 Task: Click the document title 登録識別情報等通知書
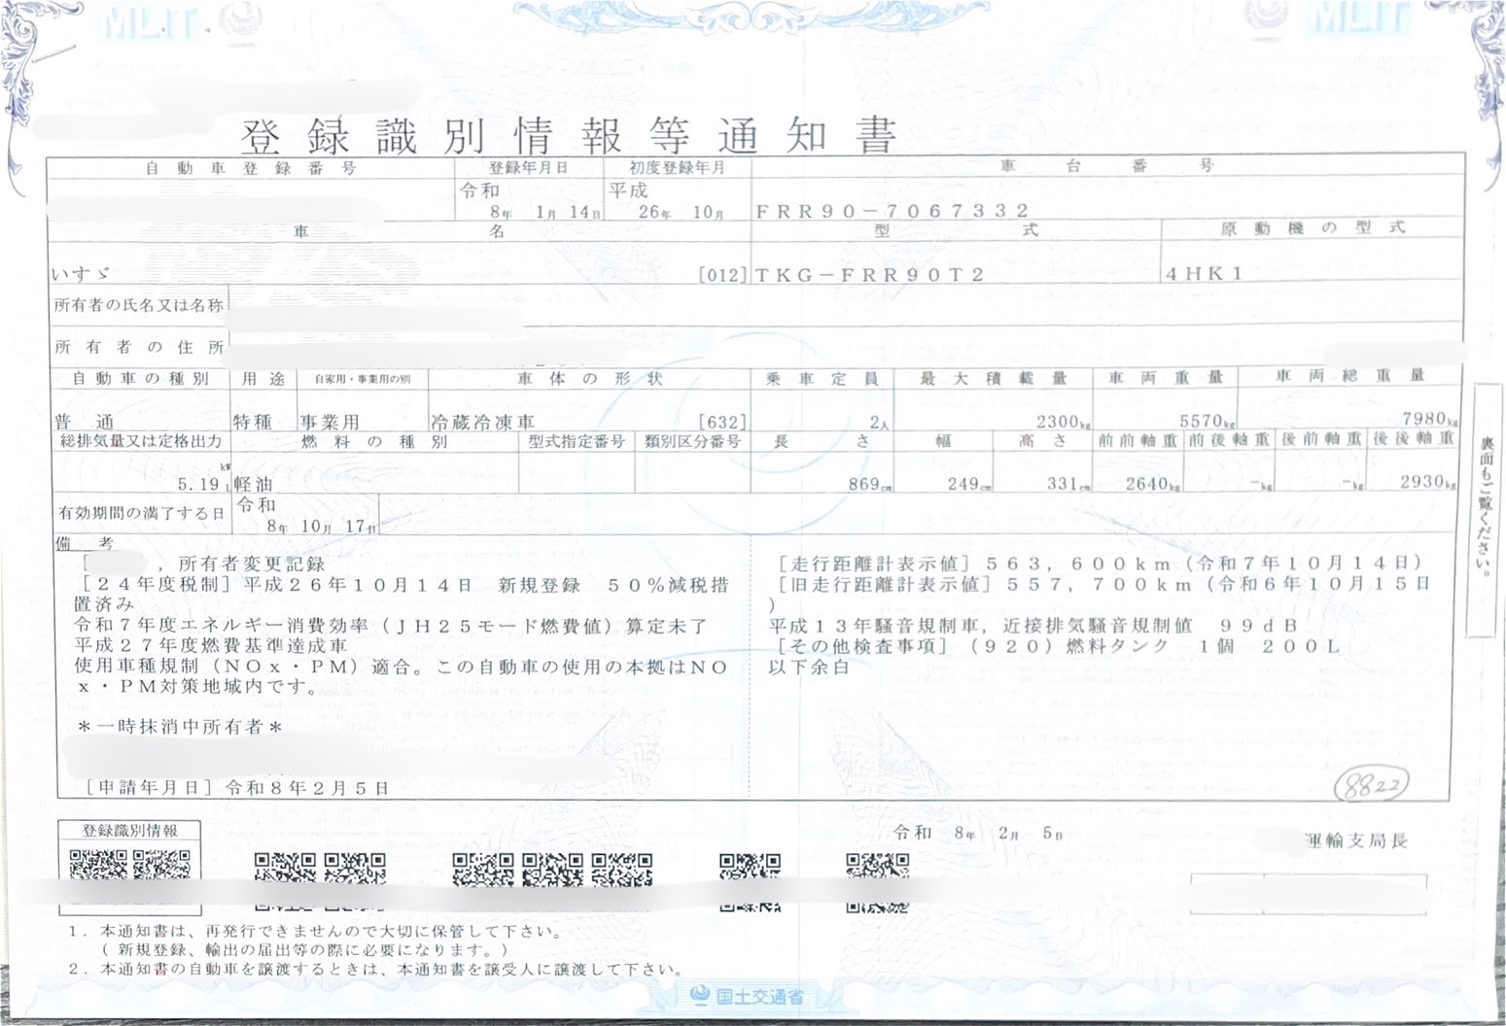(567, 136)
